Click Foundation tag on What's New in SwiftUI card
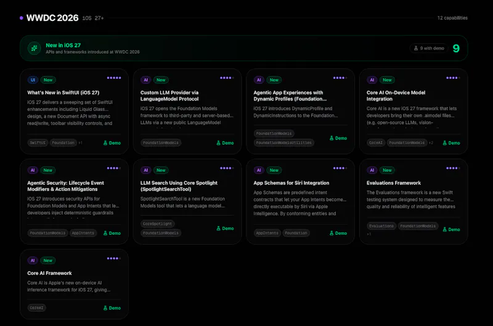The width and height of the screenshot is (493, 326). click(x=63, y=143)
